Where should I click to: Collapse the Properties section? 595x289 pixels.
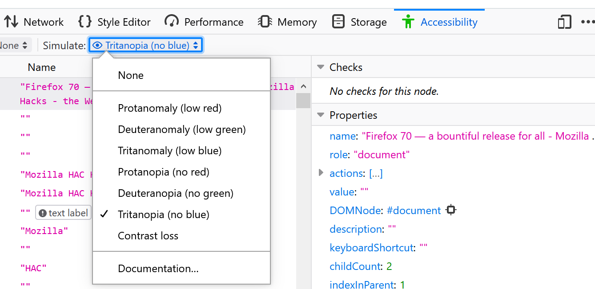[x=321, y=115]
